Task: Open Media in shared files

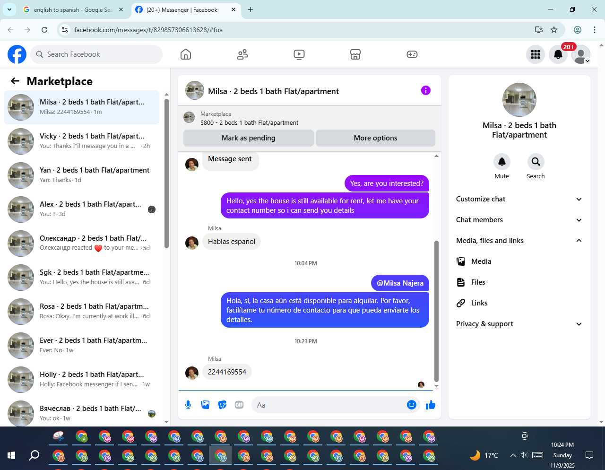Action: pyautogui.click(x=519, y=261)
